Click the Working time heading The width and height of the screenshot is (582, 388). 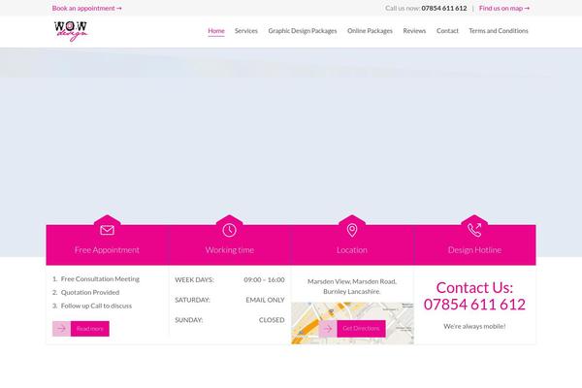pyautogui.click(x=229, y=250)
